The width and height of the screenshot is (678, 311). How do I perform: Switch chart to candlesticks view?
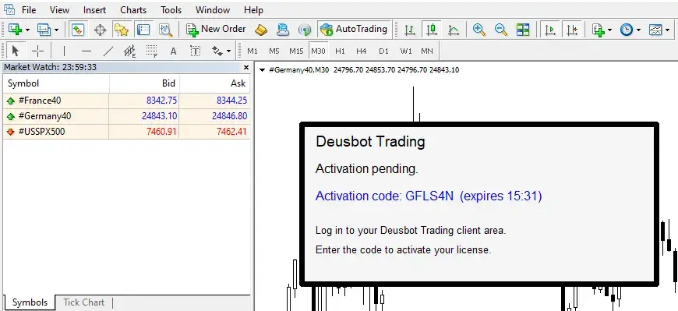pos(432,30)
